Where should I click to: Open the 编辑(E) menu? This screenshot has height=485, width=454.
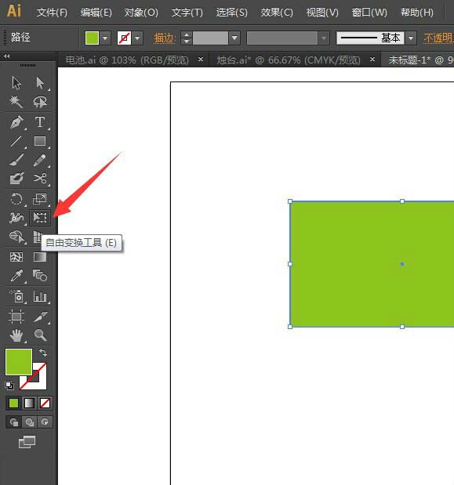point(96,13)
